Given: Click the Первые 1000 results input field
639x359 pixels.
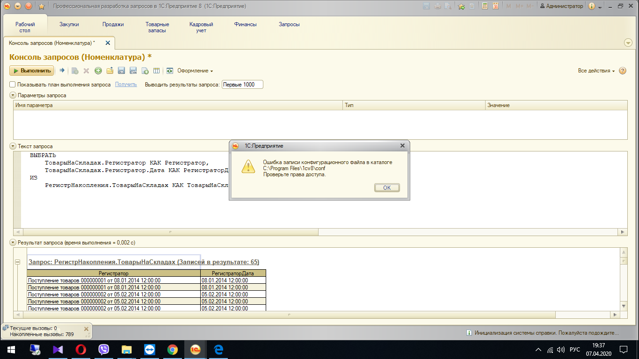Looking at the screenshot, I should pyautogui.click(x=242, y=85).
